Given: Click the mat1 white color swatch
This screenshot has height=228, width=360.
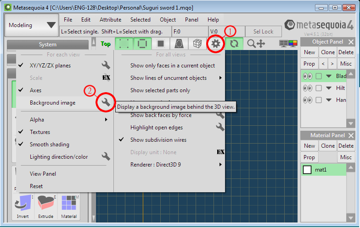Looking at the screenshot, I should pos(307,170).
